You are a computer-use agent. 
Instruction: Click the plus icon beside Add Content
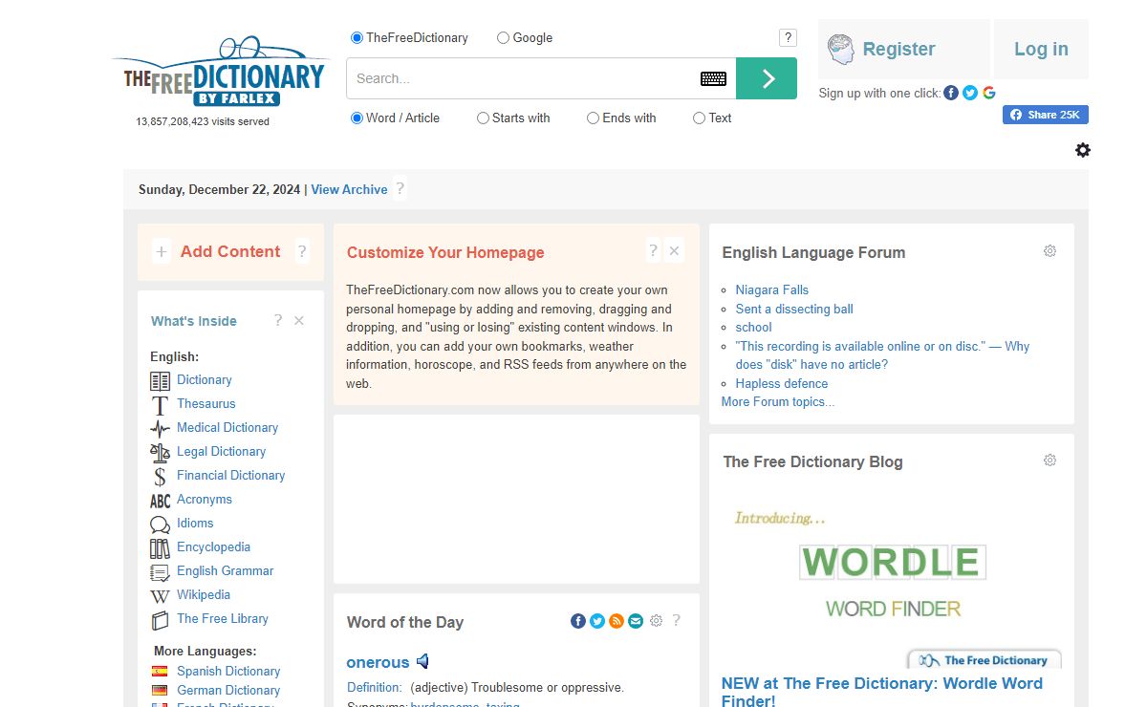[x=162, y=252]
